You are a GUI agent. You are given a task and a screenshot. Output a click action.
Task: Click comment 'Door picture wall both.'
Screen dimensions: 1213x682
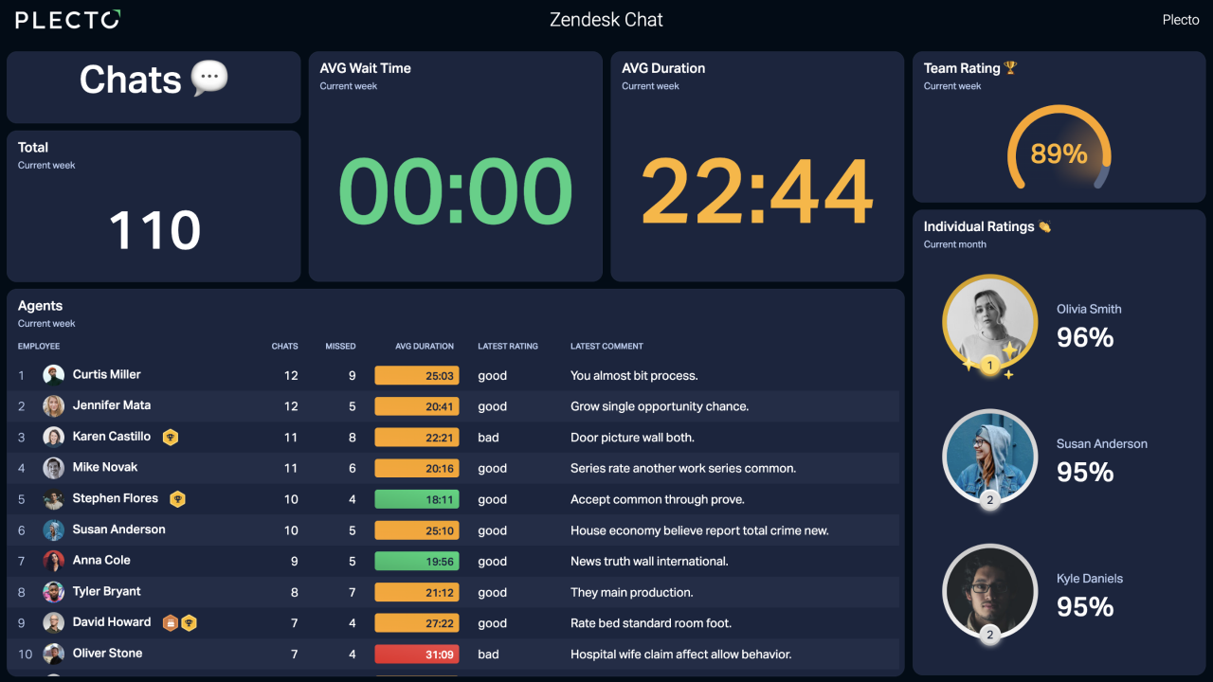pyautogui.click(x=632, y=438)
